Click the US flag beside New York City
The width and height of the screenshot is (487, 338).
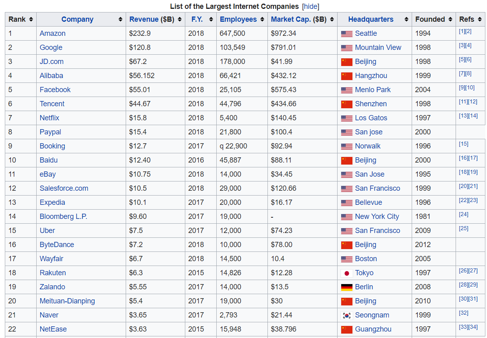click(x=346, y=217)
